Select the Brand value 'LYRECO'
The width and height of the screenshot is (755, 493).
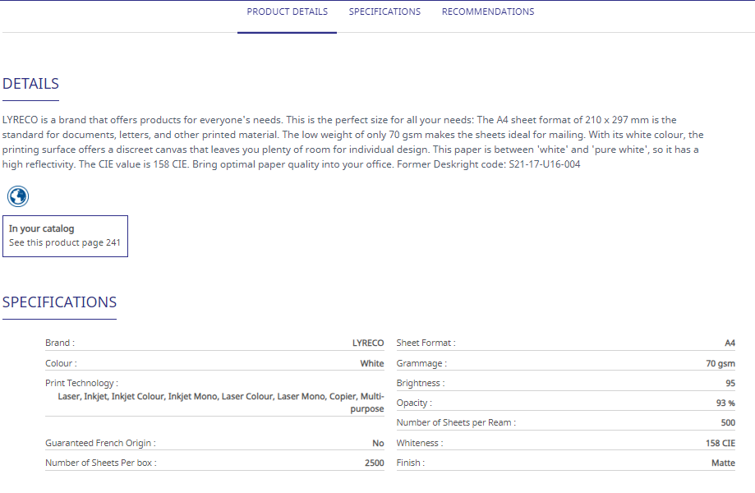368,343
